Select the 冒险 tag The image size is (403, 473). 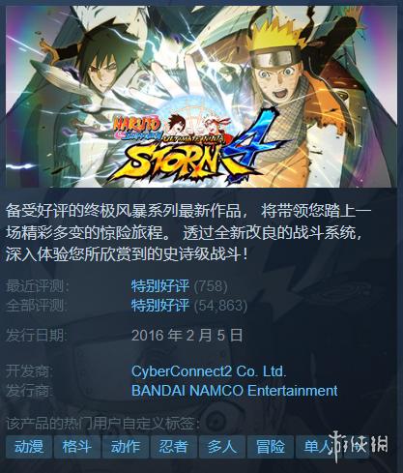click(271, 447)
